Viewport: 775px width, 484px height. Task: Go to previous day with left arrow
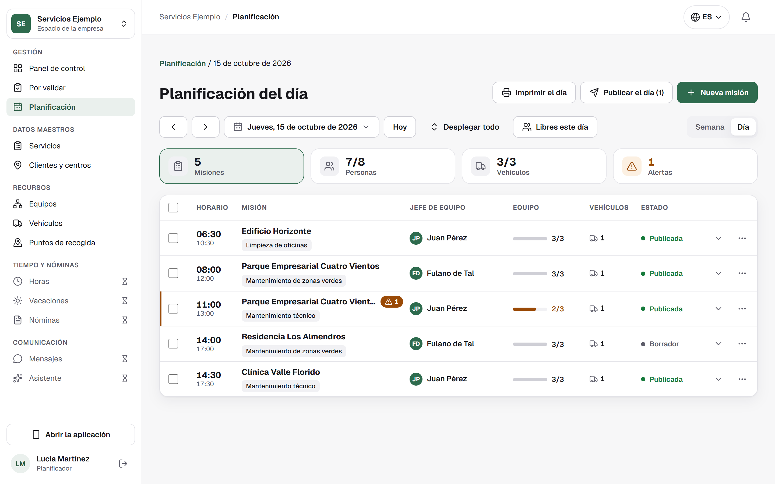173,127
